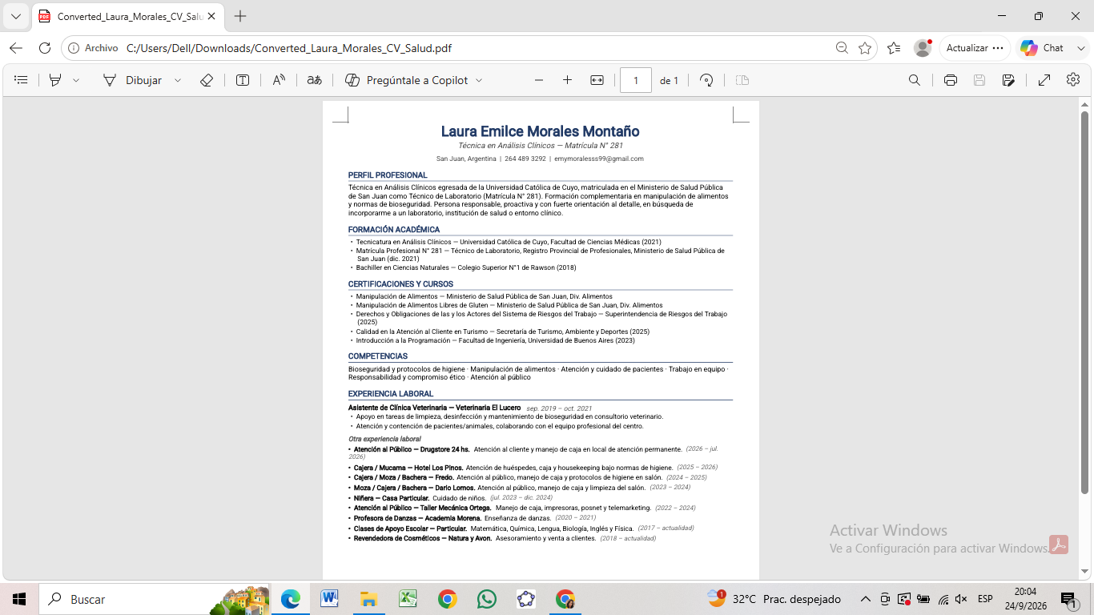The width and height of the screenshot is (1094, 615).
Task: Open the Windows Start menu
Action: (19, 599)
